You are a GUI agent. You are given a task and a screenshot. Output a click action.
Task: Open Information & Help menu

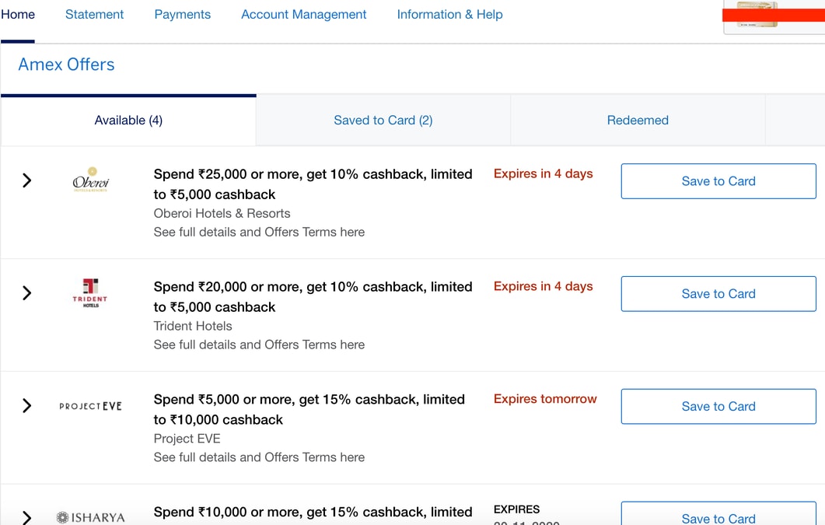[x=449, y=14]
